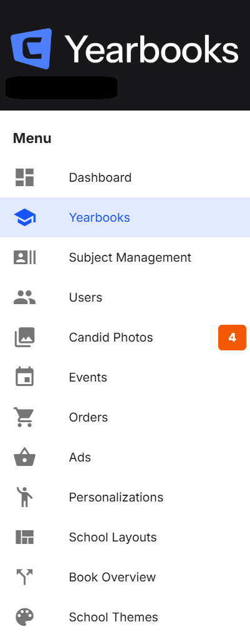Click the Yearbooks logo in the header
This screenshot has width=250, height=642.
pos(125,49)
